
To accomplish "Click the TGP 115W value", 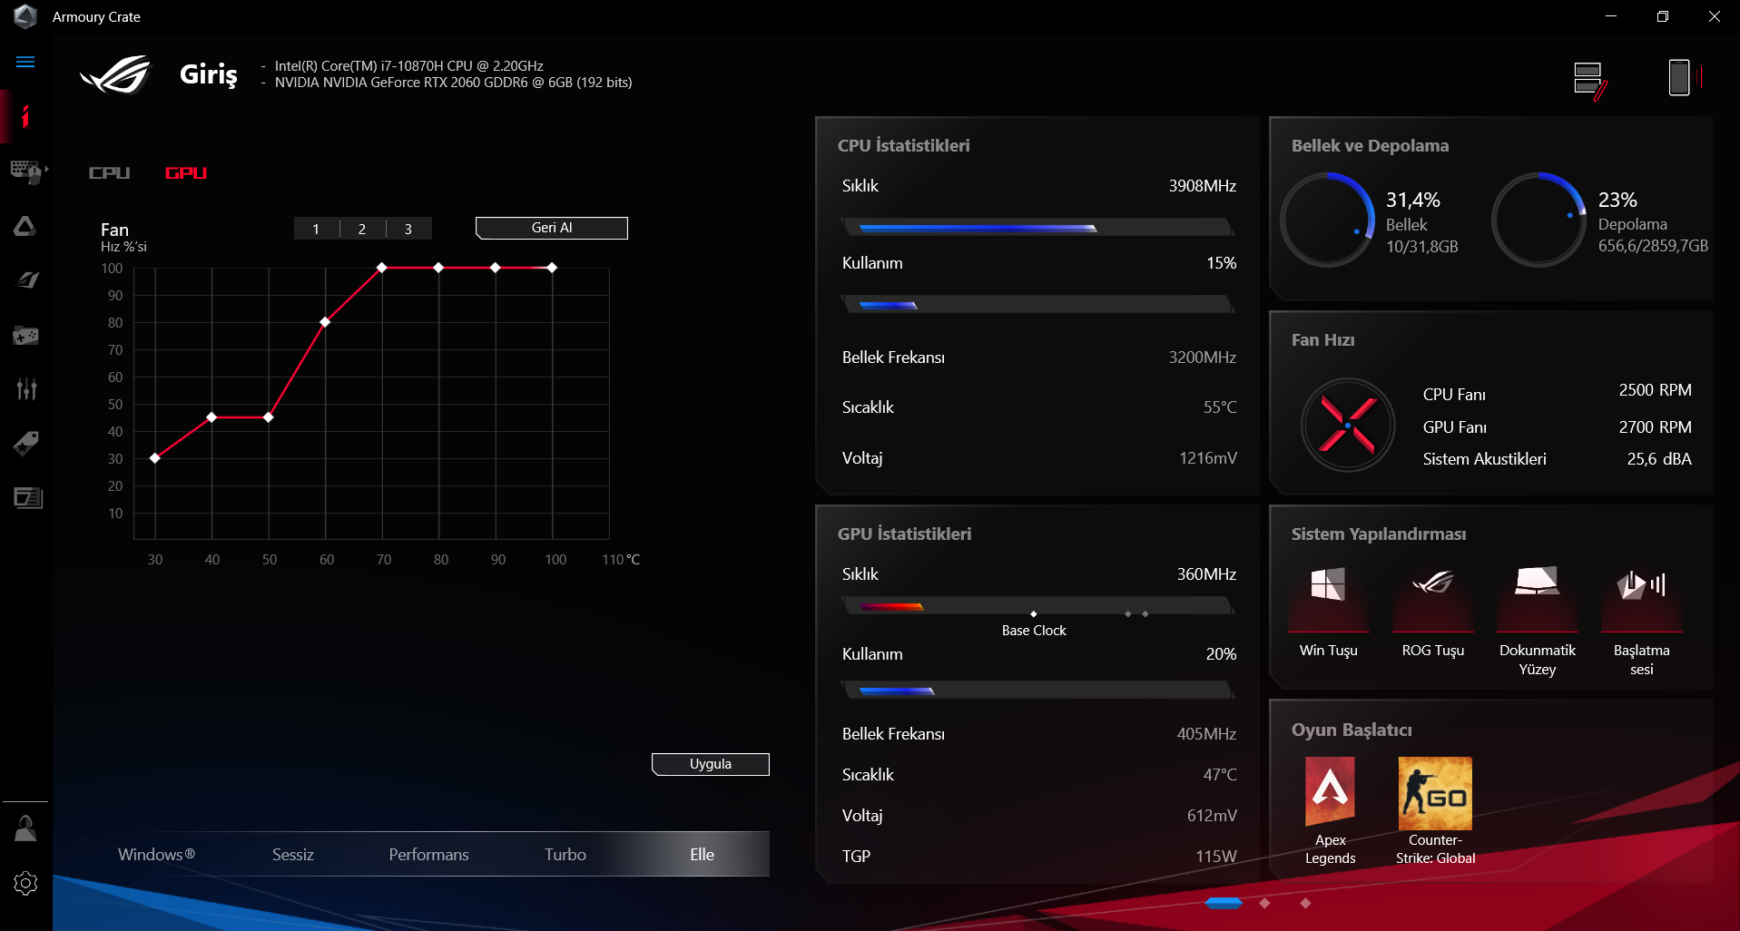I will pos(1216,857).
